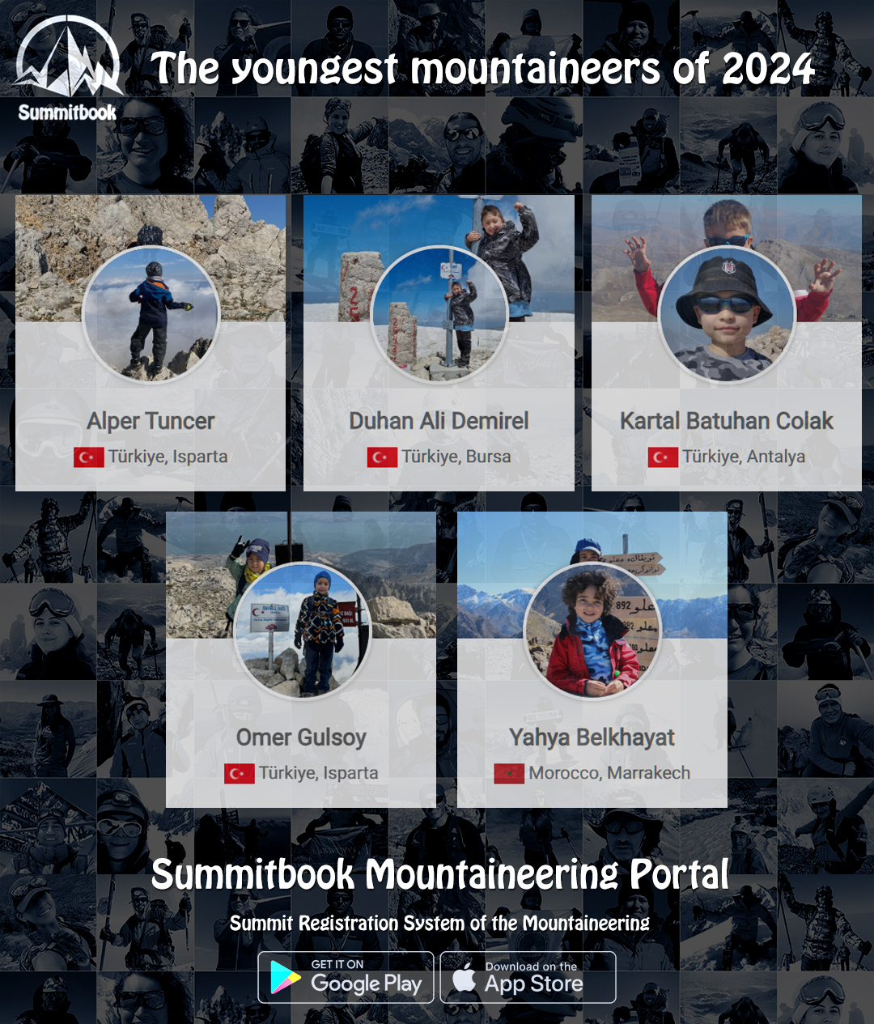The width and height of the screenshot is (874, 1024).
Task: Select Omer Gulsoy's circular profile photo
Action: [x=302, y=631]
